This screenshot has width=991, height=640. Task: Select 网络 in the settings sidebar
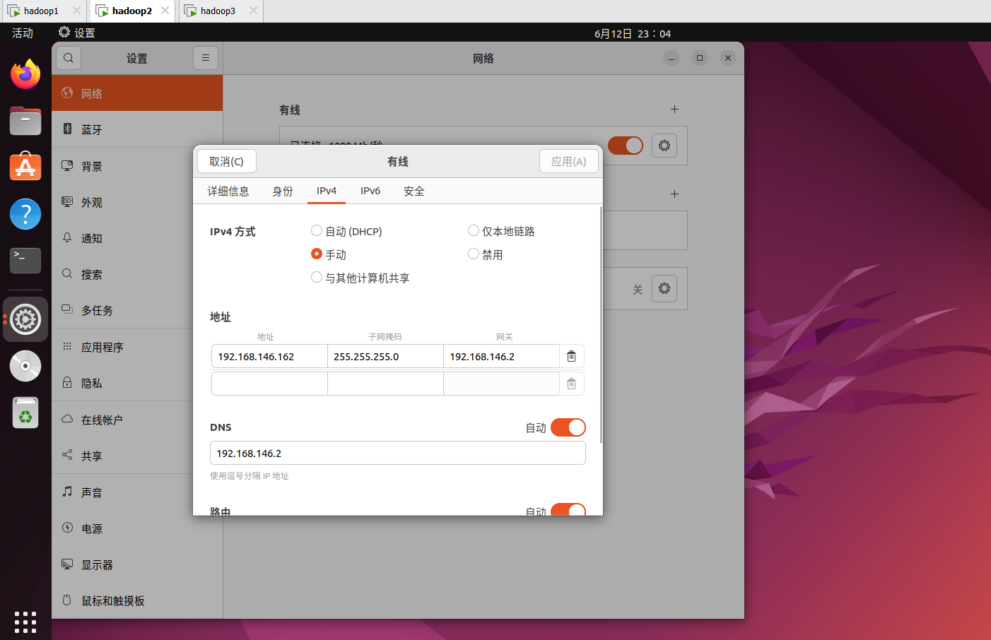pyautogui.click(x=137, y=93)
